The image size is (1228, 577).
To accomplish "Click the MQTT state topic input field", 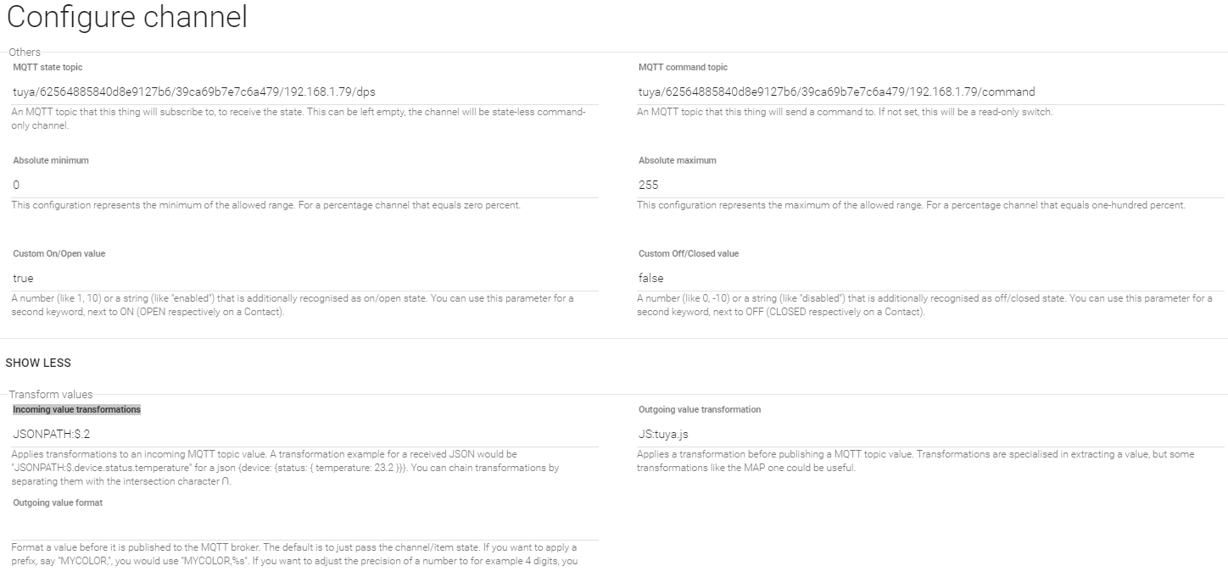I will point(305,92).
